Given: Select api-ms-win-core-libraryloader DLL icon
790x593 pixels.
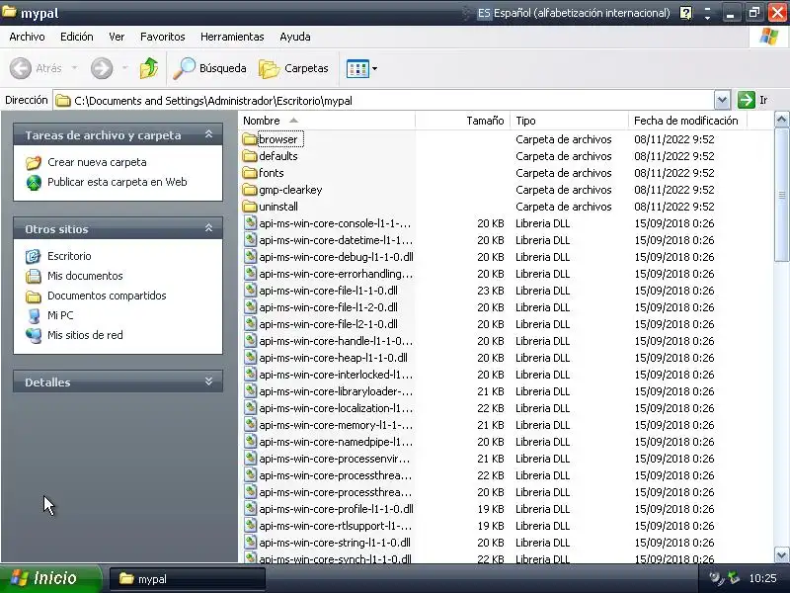Looking at the screenshot, I should (251, 390).
